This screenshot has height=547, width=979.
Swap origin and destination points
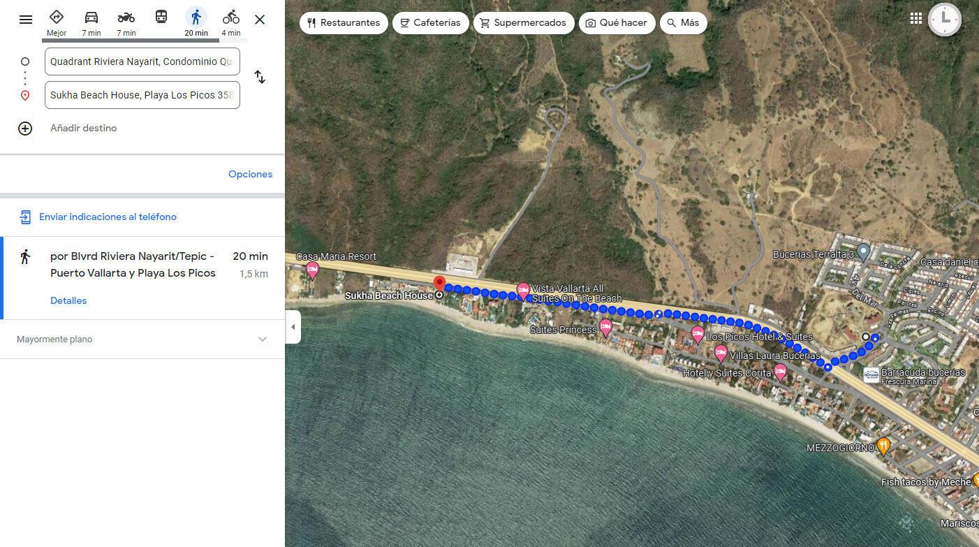[260, 77]
